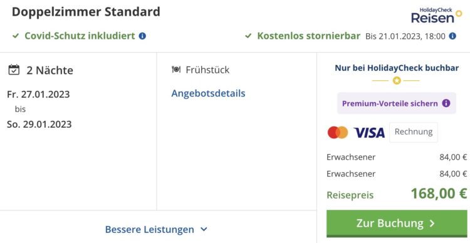
Task: Click the checkmark beside Kostenlos stornierbar
Action: click(248, 36)
